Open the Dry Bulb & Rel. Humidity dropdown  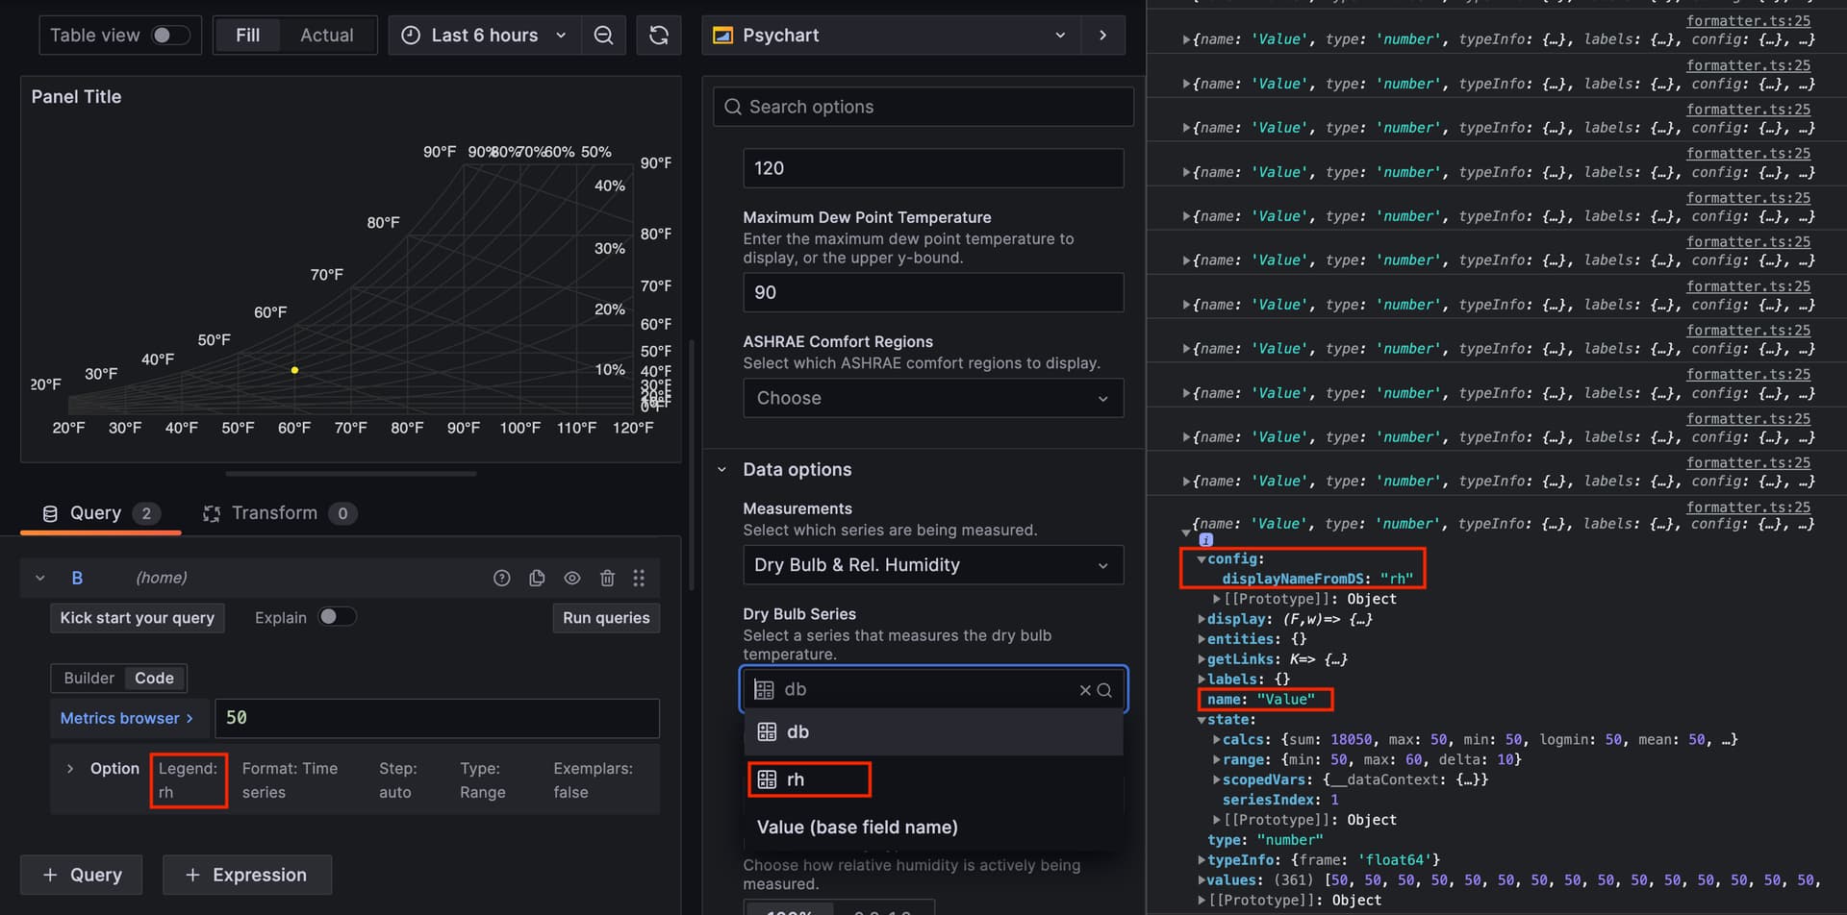click(x=931, y=565)
